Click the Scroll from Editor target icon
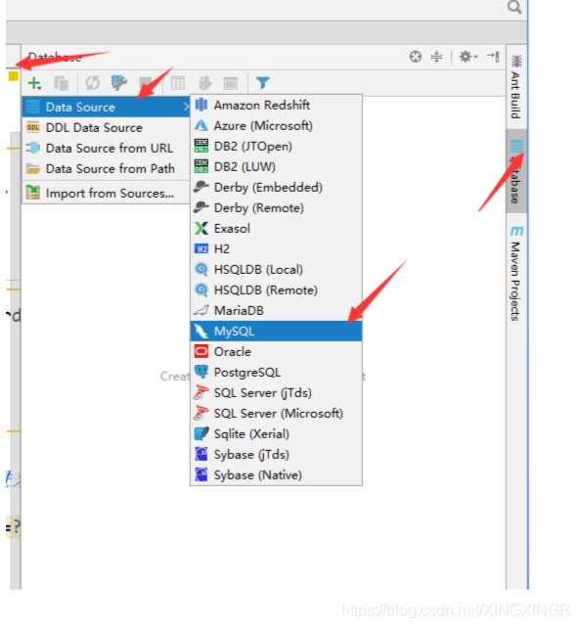Viewport: 580px width, 628px height. [416, 57]
